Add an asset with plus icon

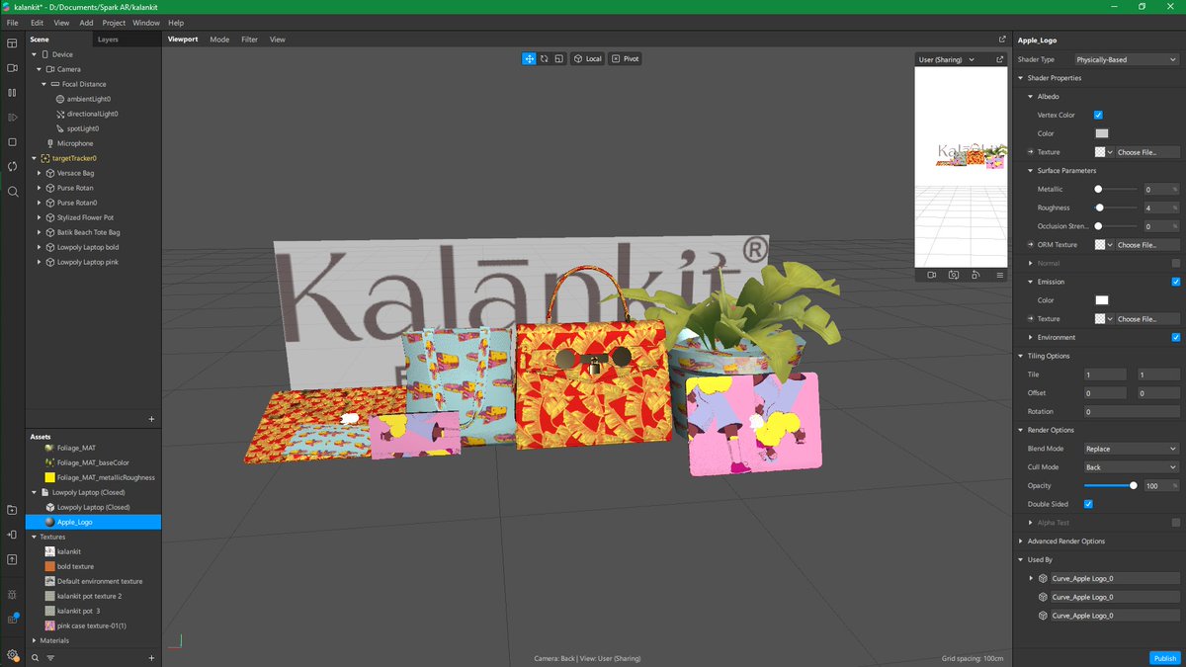(x=151, y=657)
